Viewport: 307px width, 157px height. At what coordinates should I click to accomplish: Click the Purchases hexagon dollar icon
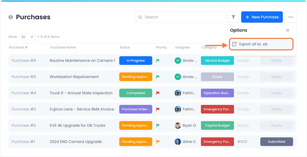click(x=10, y=17)
